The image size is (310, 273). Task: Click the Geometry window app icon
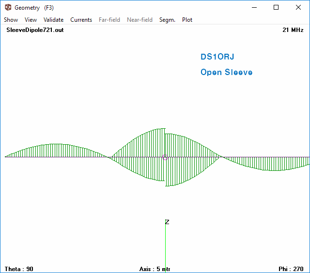8,8
